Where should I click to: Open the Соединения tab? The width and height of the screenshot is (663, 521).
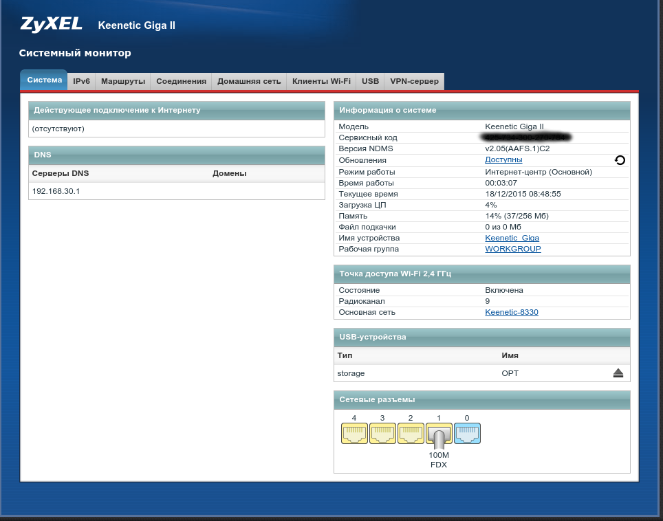point(181,81)
